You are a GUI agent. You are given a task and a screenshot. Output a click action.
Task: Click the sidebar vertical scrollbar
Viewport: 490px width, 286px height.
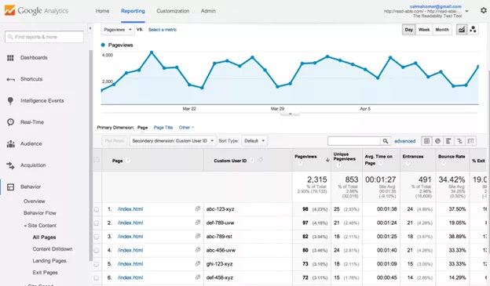90,155
